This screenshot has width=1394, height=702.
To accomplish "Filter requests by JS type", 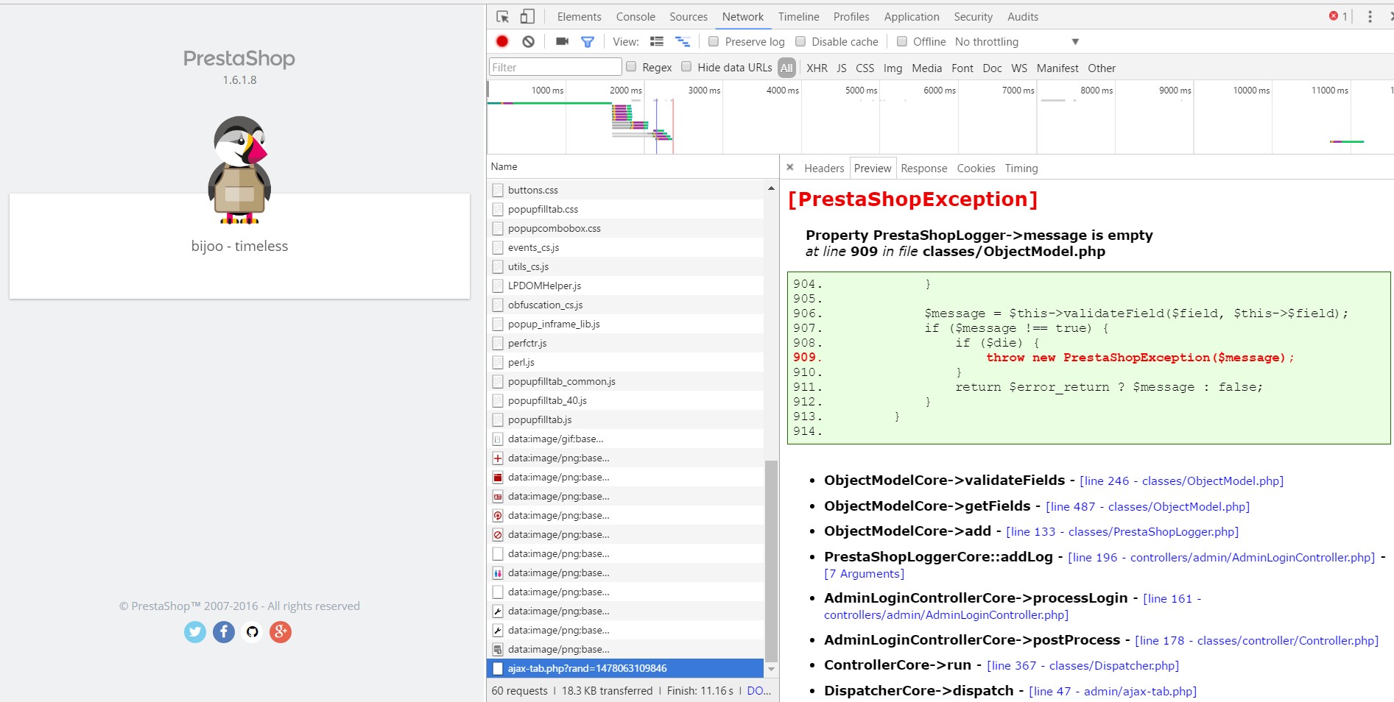I will pos(841,68).
